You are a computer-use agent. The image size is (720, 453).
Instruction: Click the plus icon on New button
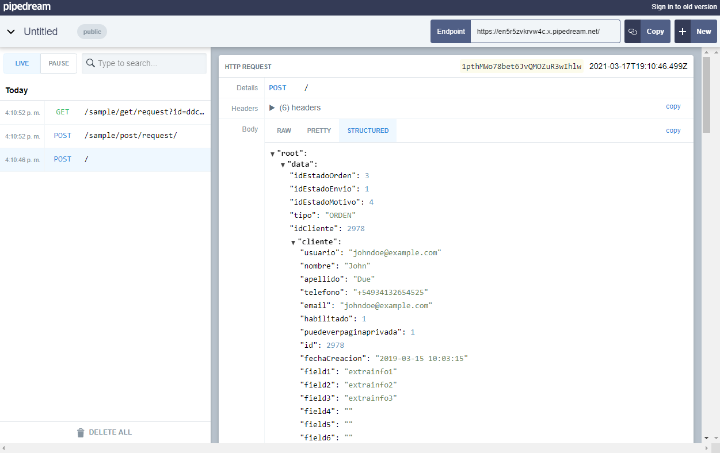tap(683, 32)
